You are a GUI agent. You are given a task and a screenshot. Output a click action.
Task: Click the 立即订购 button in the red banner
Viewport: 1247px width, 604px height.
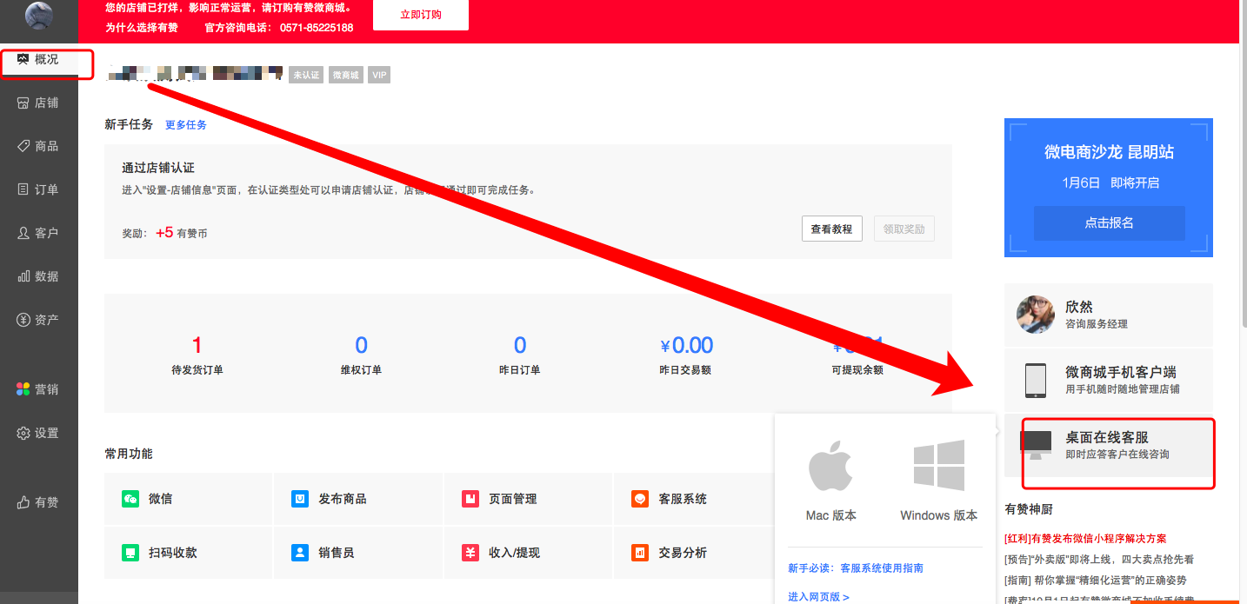point(421,15)
